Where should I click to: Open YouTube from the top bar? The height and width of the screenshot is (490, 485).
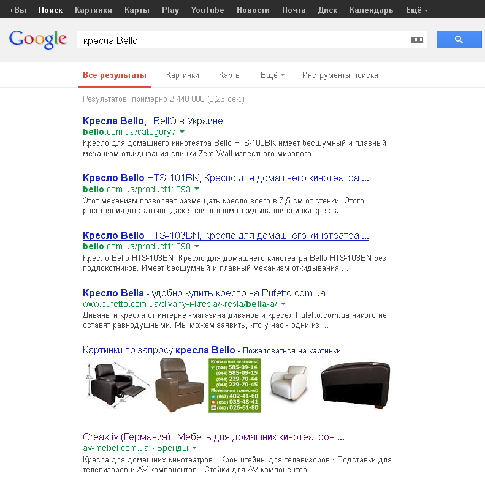click(207, 10)
